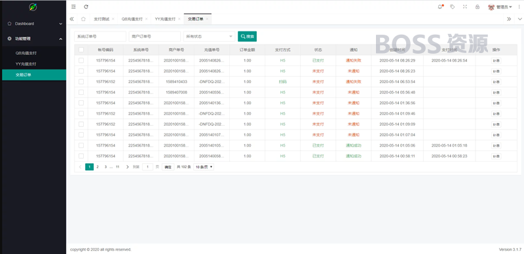Select 交易订单 in the sidebar
This screenshot has width=524, height=254.
pos(34,75)
